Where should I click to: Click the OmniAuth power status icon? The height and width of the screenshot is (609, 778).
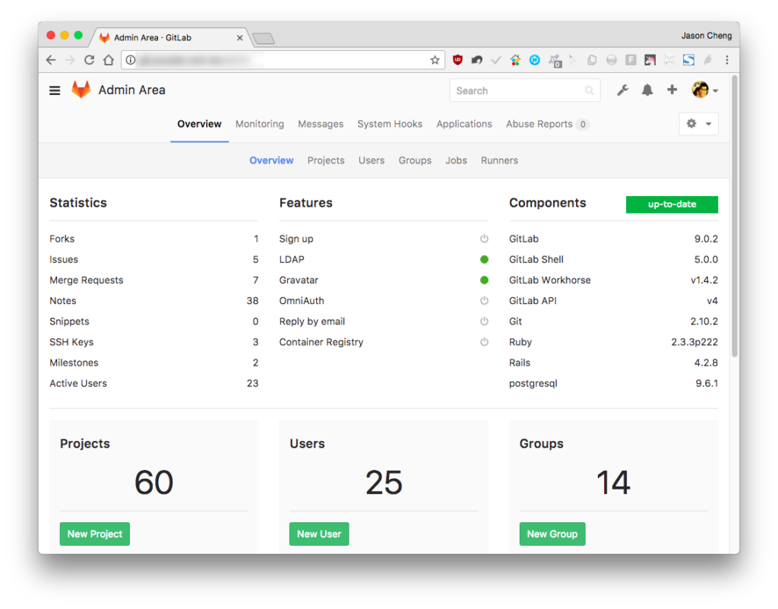tap(484, 301)
